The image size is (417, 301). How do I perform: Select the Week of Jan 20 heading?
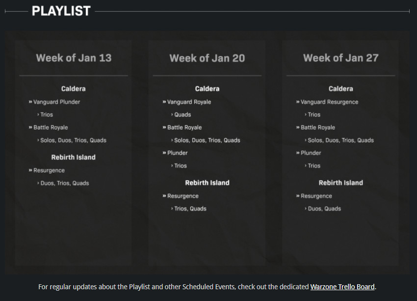(207, 58)
